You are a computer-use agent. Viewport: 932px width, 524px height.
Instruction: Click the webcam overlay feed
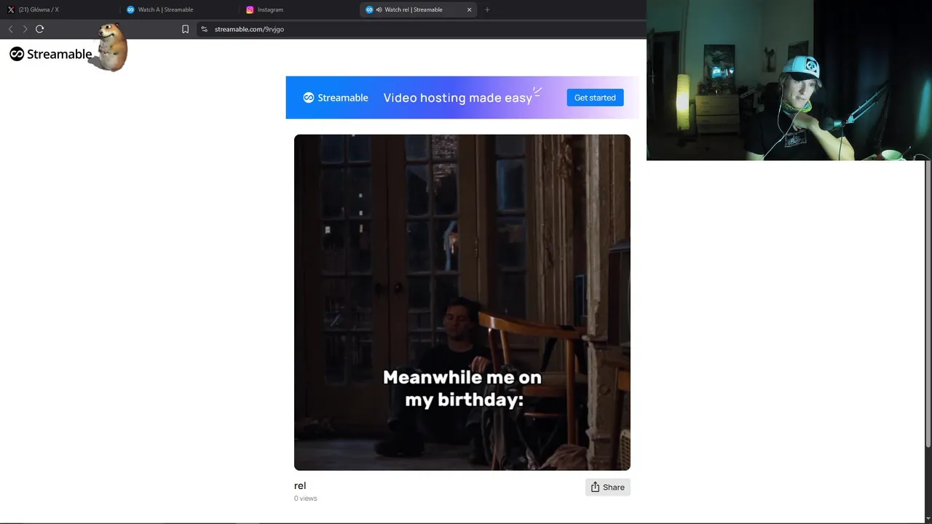pos(789,80)
